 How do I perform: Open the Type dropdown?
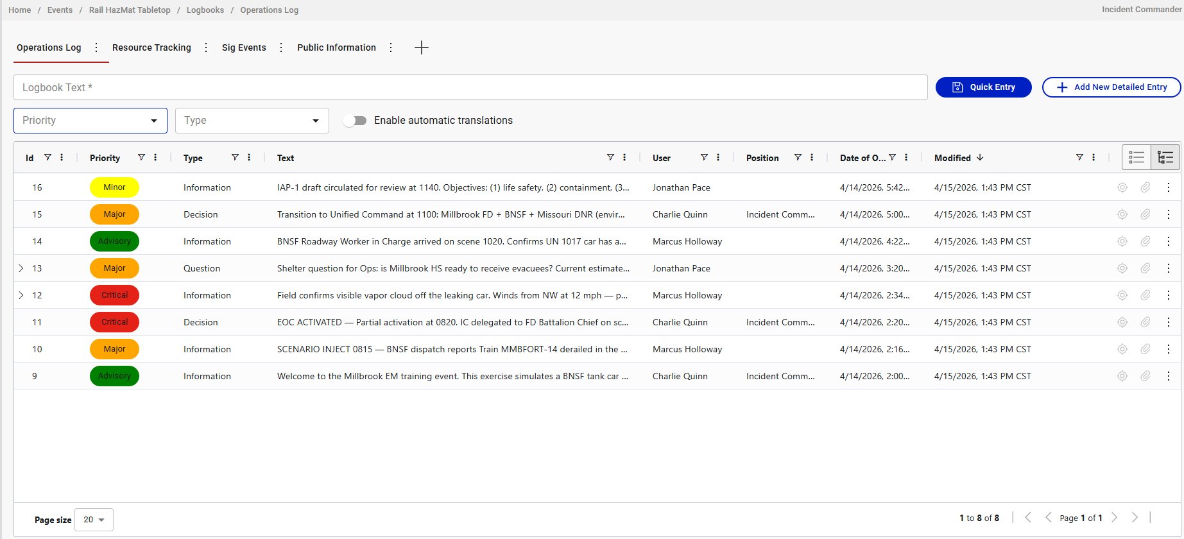pyautogui.click(x=252, y=121)
